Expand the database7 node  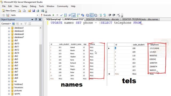tap(9, 37)
